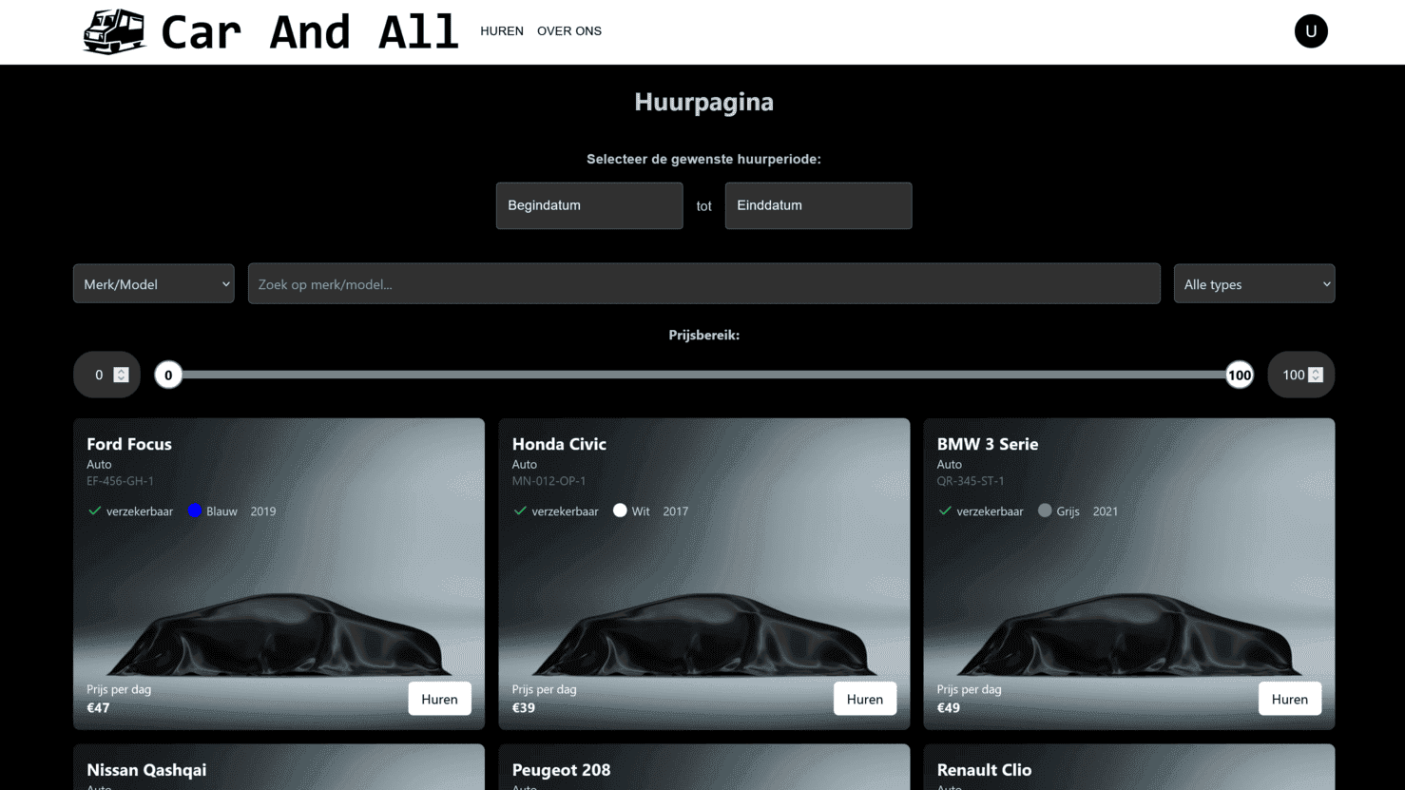This screenshot has width=1405, height=790.
Task: Select the Ford Focus card title
Action: 129,444
